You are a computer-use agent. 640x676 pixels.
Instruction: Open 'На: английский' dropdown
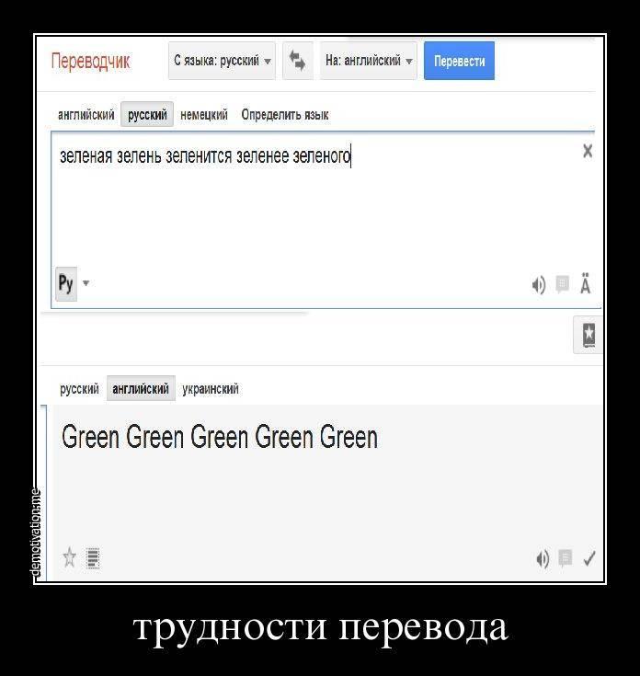click(x=369, y=61)
